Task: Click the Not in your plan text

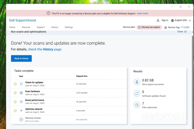Action: pyautogui.click(x=32, y=121)
